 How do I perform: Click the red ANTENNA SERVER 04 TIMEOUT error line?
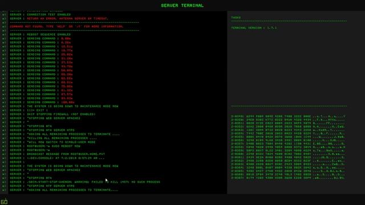[x=59, y=18]
